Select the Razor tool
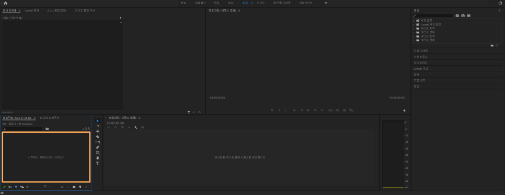505x195 pixels. tap(98, 137)
